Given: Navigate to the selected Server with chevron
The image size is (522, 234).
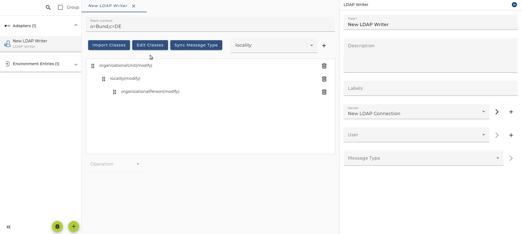Looking at the screenshot, I should [497, 112].
